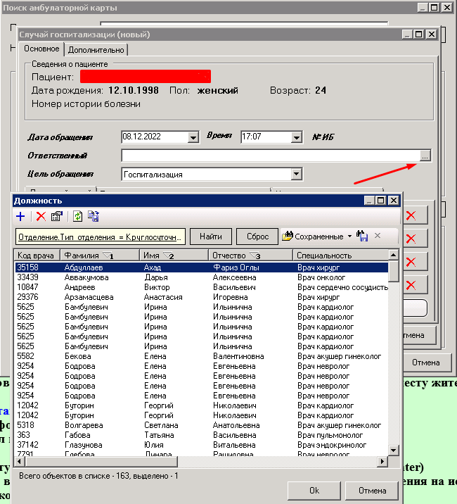Refresh list with green arrows icon
This screenshot has height=504, width=457.
(x=78, y=216)
